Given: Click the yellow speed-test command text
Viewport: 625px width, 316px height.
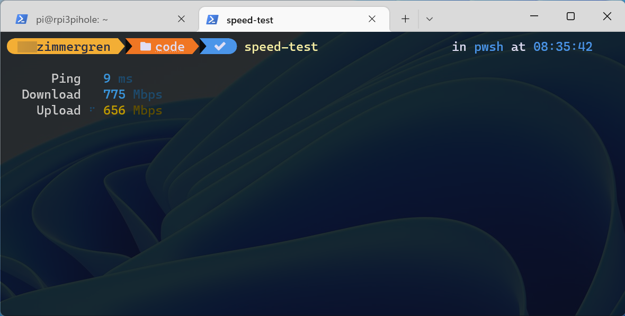Looking at the screenshot, I should (281, 47).
